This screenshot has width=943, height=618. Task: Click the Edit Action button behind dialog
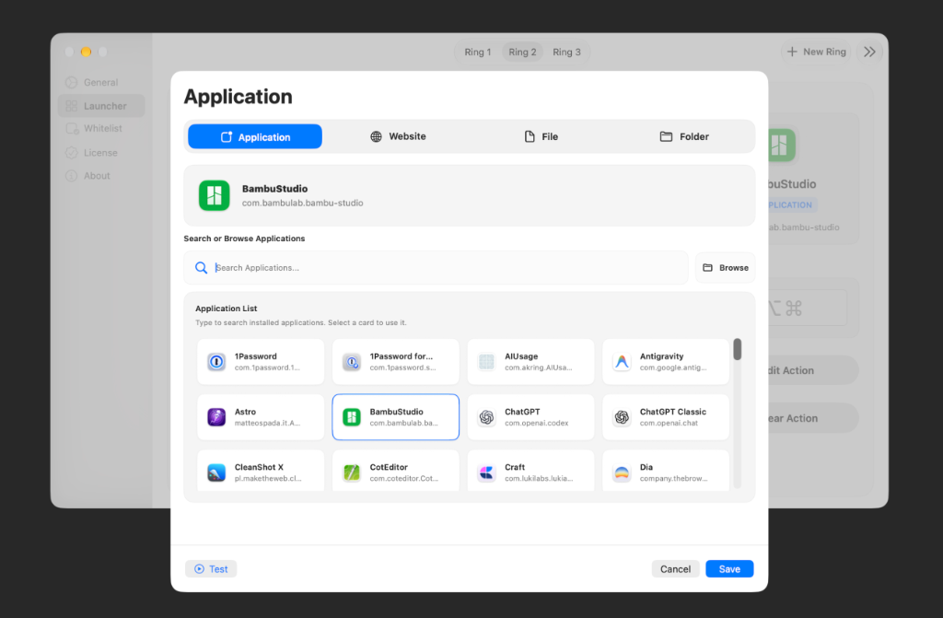point(812,370)
